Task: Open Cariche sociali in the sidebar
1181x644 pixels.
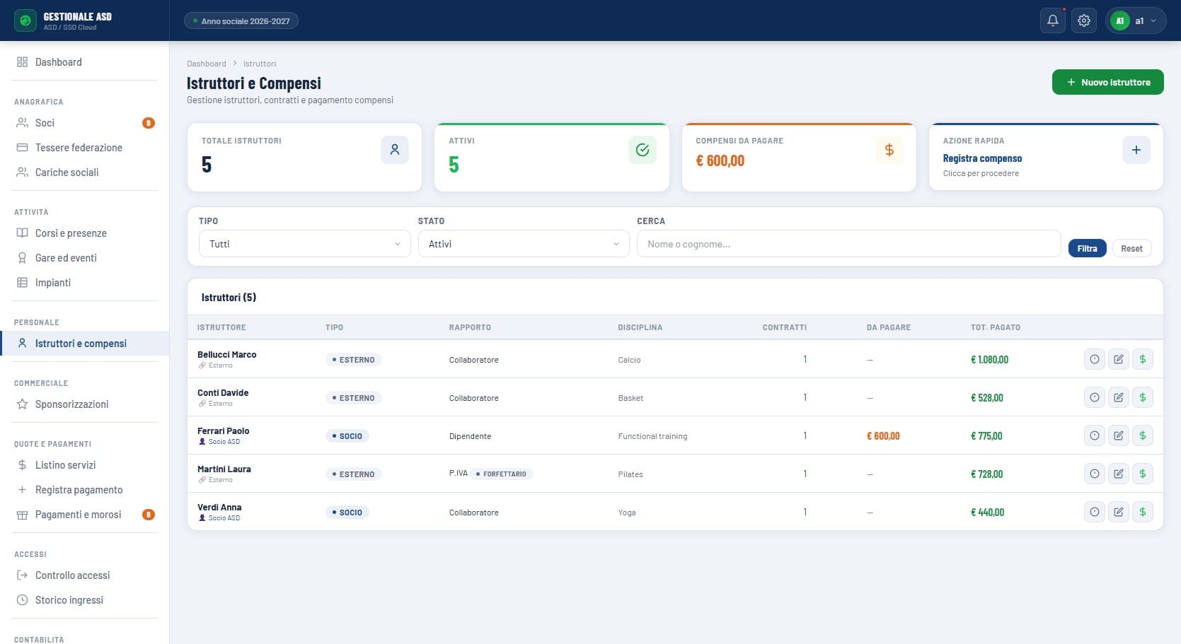Action: point(85,172)
